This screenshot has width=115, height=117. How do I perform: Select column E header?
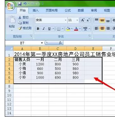[x=93, y=49]
